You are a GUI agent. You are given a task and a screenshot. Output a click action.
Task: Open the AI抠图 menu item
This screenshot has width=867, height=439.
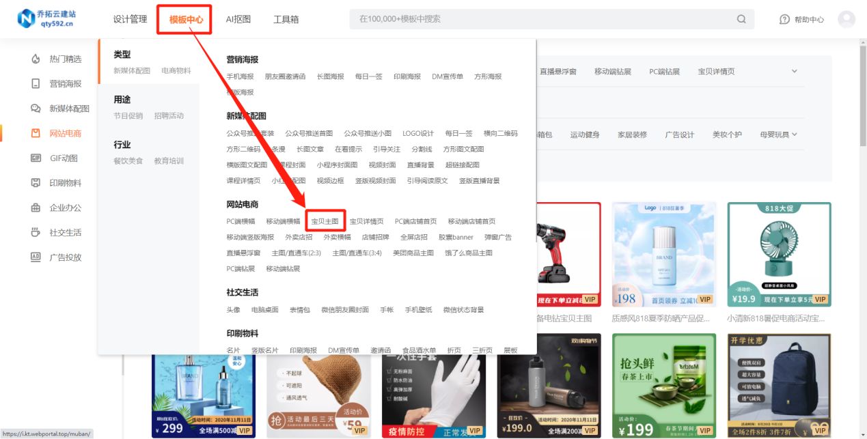tap(238, 19)
